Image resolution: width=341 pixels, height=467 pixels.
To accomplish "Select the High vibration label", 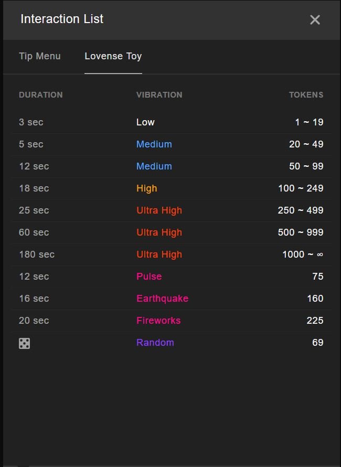I will coord(146,188).
